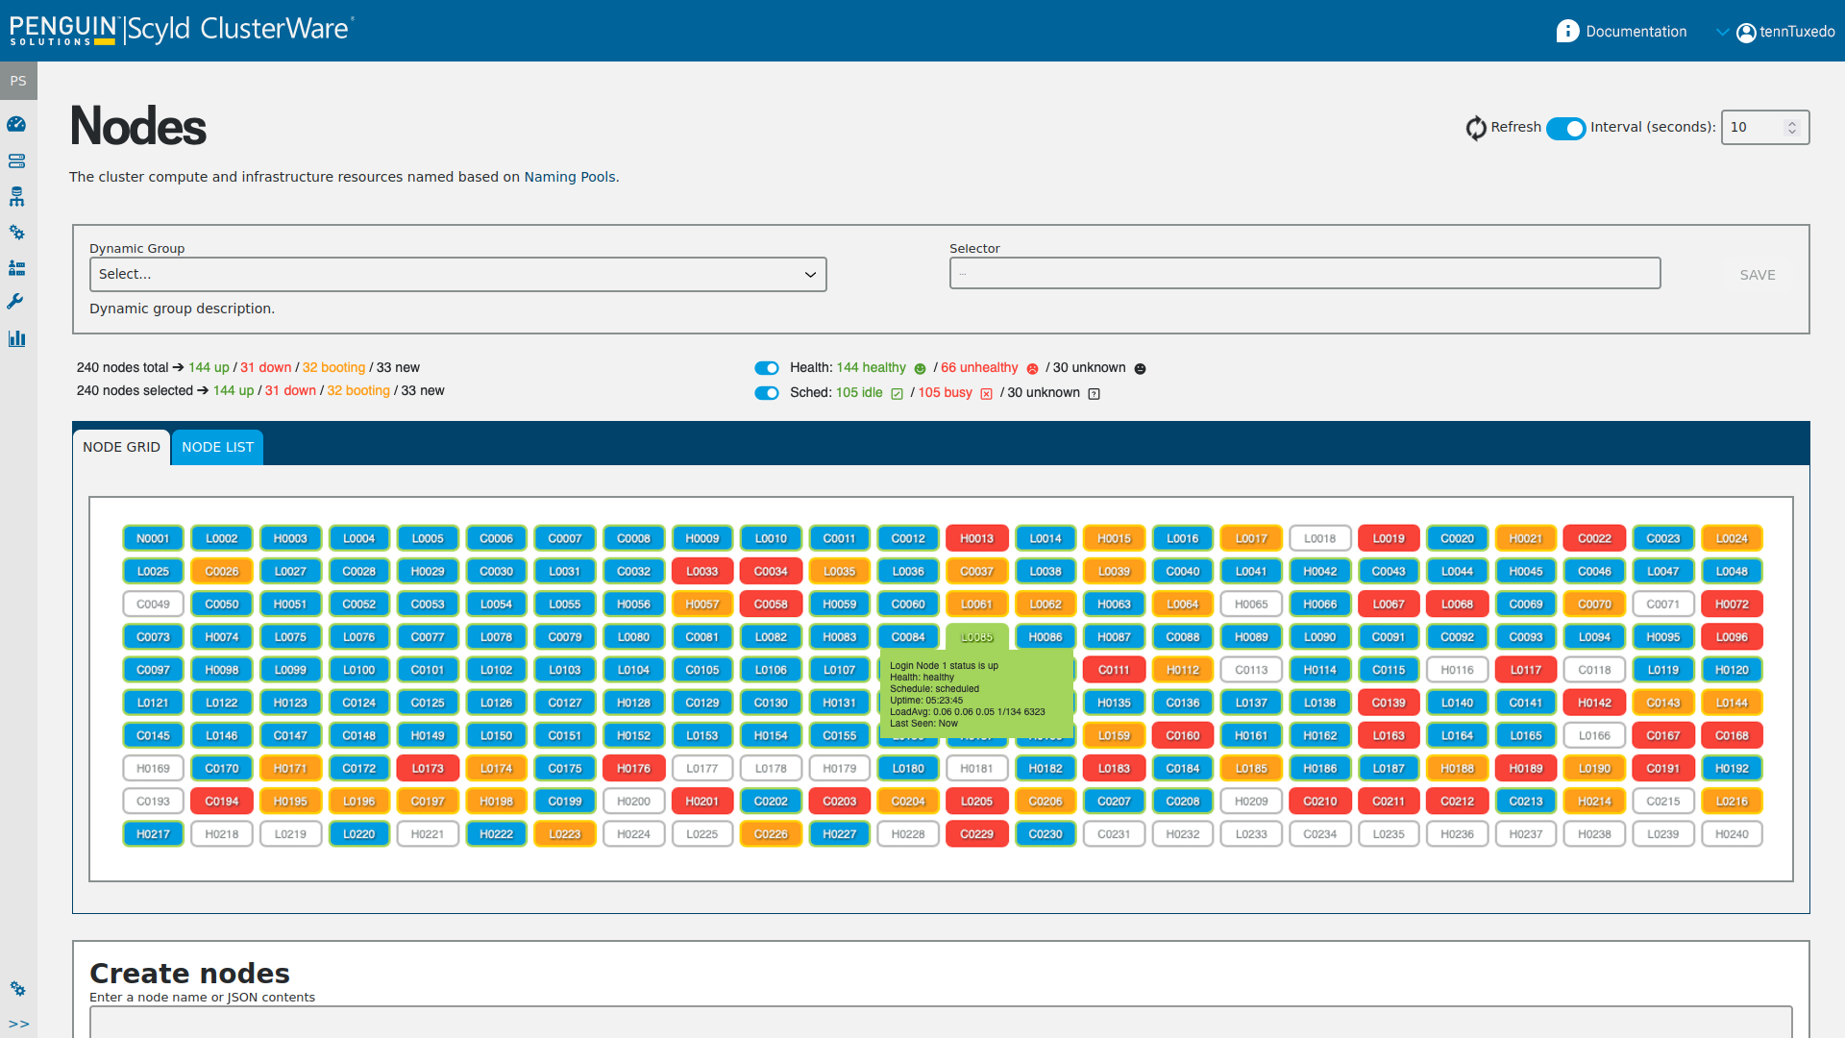This screenshot has width=1845, height=1038.
Task: Adjust the Interval seconds spinner arrows
Action: (1791, 128)
